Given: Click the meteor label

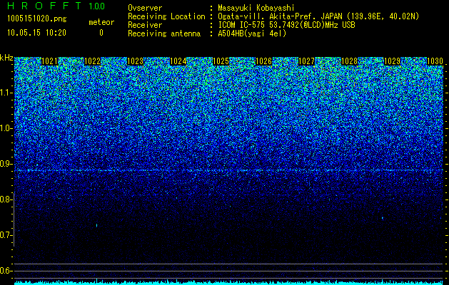Looking at the screenshot, I should (101, 22).
